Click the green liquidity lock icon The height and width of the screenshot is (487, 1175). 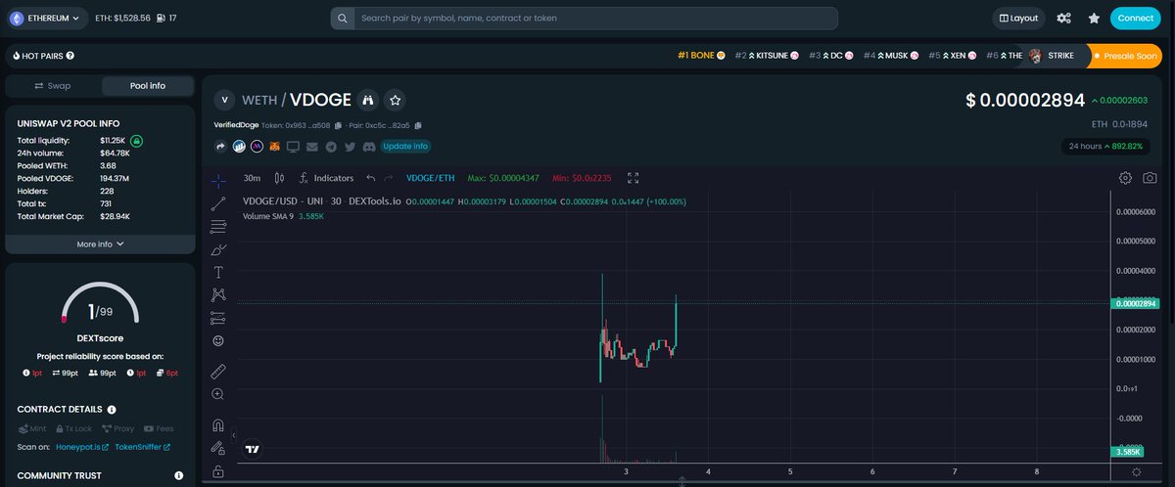(x=137, y=141)
